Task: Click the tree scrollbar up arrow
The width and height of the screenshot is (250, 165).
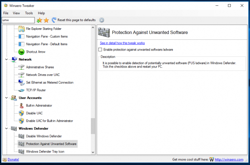Action: (x=93, y=28)
